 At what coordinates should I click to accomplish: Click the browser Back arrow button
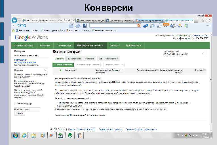tap(14, 20)
